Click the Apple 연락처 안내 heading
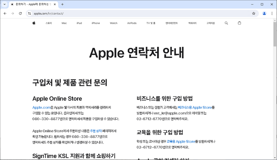 point(137,53)
